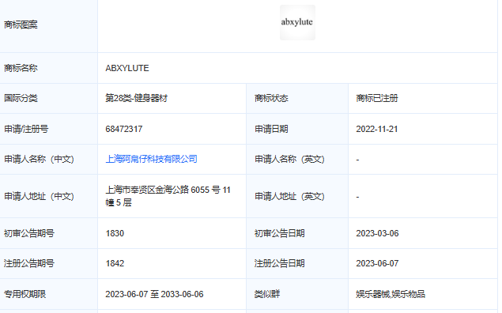Select the class value 第28类-健身器材

pos(137,98)
